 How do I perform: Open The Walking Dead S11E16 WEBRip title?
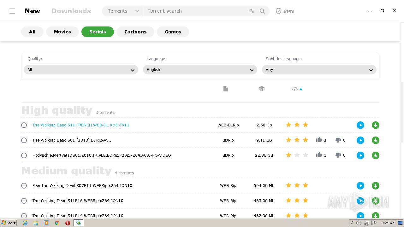point(78,201)
